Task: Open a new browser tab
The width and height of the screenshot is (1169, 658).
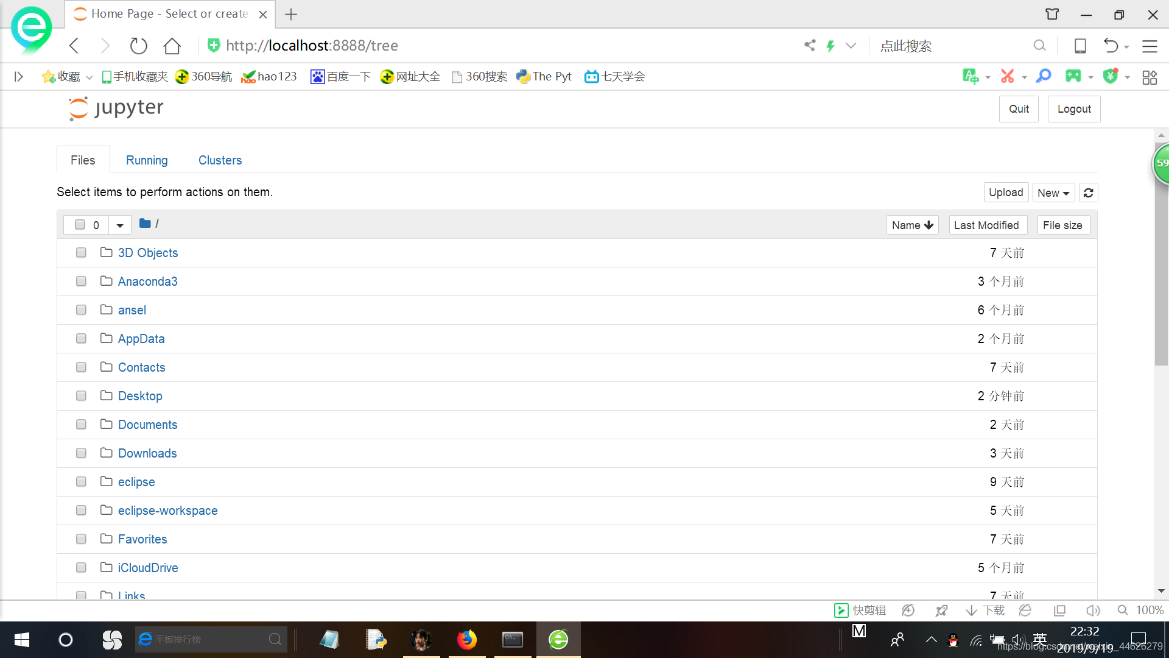Action: [x=291, y=14]
